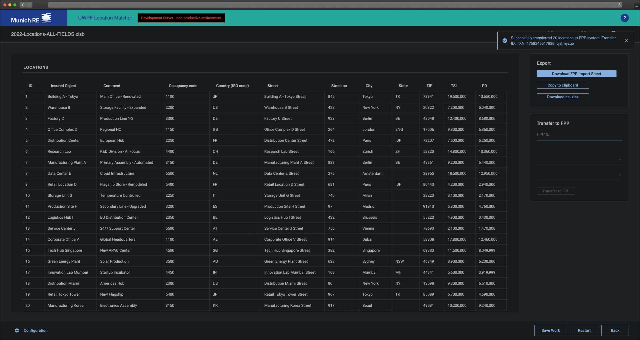Click the browser reload icon

click(619, 5)
